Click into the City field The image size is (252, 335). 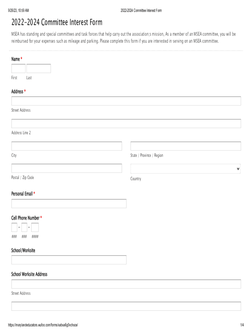[x=66, y=146]
